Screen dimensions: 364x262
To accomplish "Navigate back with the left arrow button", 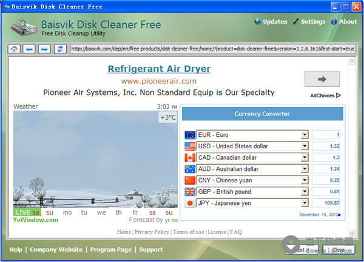I will pos(29,49).
